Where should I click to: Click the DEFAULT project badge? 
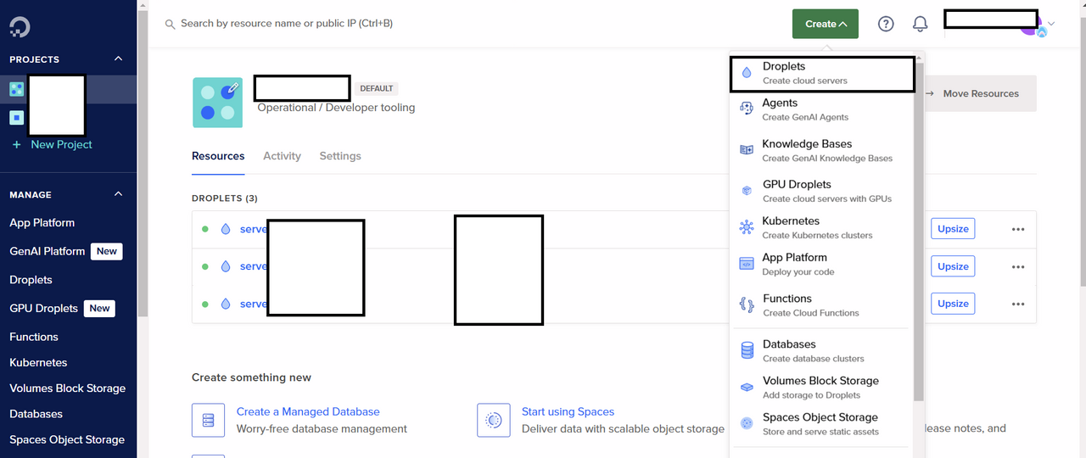(x=377, y=88)
